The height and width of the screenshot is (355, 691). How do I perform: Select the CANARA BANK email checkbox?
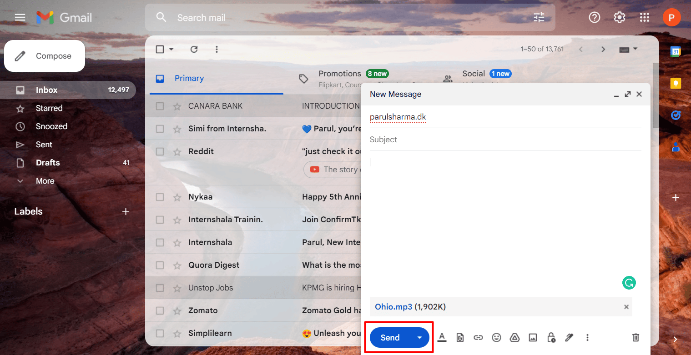coord(160,106)
